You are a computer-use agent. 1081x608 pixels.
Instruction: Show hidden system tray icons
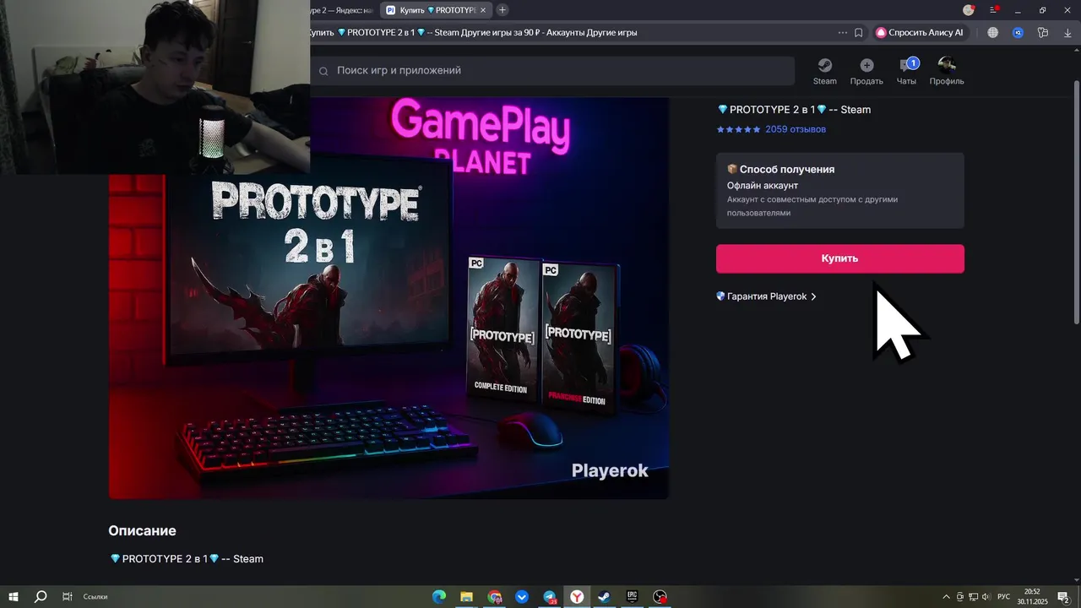pyautogui.click(x=946, y=597)
